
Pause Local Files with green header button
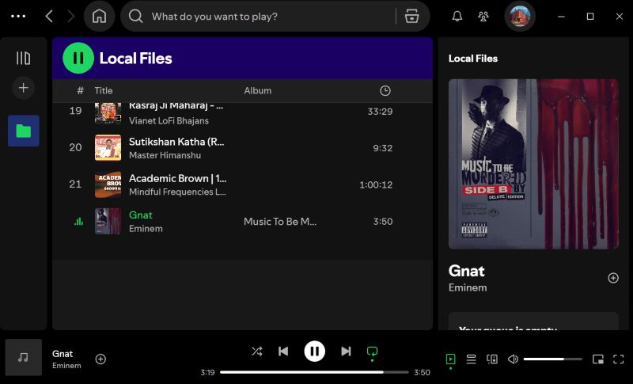tap(78, 58)
